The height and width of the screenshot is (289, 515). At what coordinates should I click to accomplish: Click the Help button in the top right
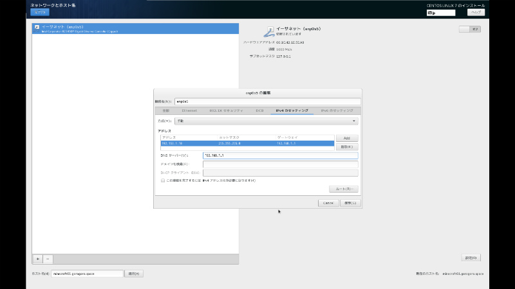coord(476,13)
